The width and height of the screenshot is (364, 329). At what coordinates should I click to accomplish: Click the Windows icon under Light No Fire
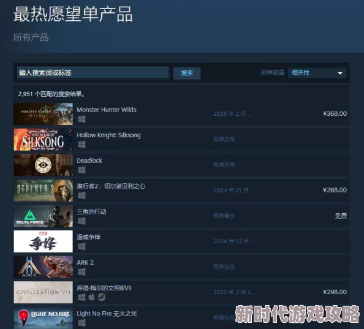point(82,323)
